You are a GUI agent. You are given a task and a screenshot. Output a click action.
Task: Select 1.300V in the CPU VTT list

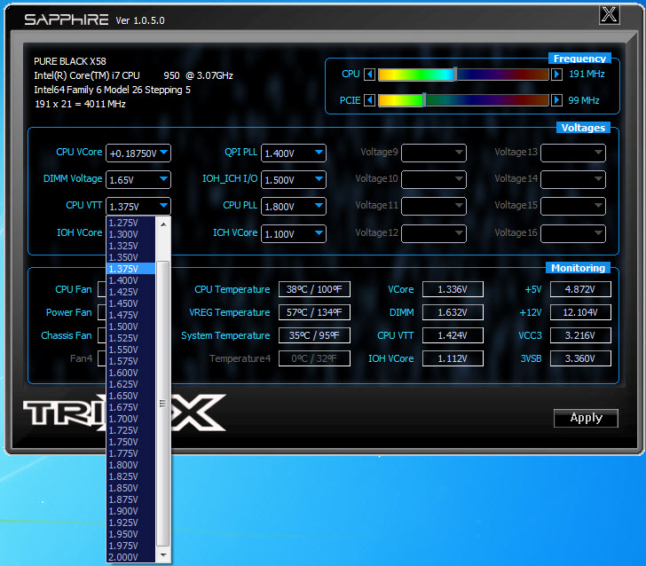(x=131, y=234)
